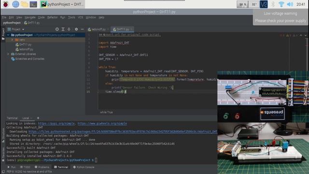This screenshot has height=174, width=309.
Task: Open the Help menu
Action: pos(101,17)
